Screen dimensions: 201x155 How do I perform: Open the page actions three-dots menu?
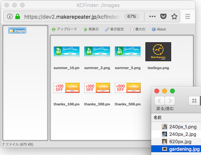tap(152, 16)
